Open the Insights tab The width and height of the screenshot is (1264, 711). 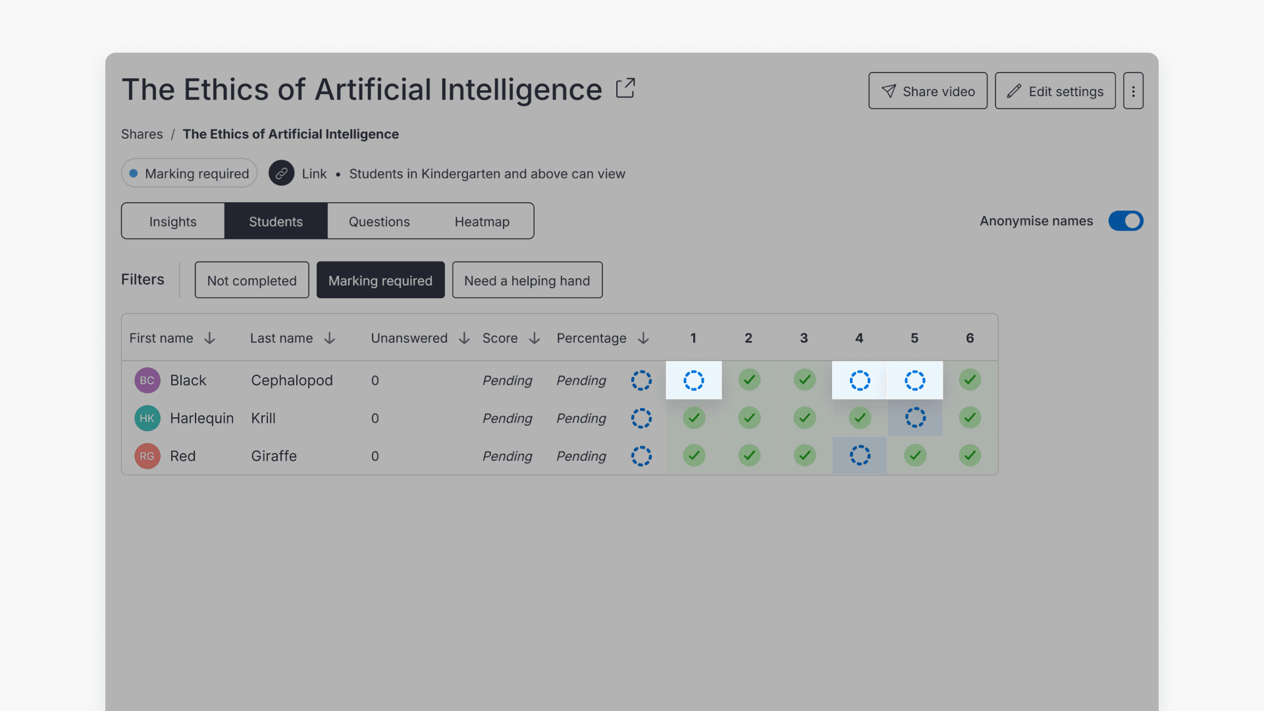[172, 221]
